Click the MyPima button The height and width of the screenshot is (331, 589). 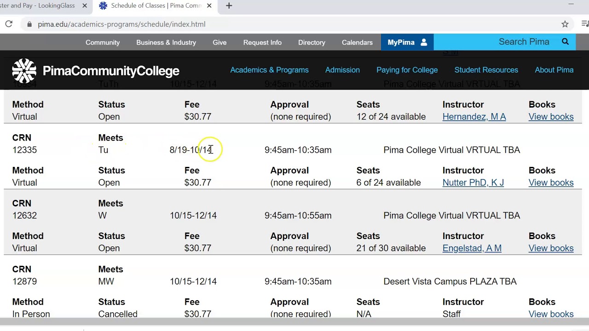coord(407,42)
